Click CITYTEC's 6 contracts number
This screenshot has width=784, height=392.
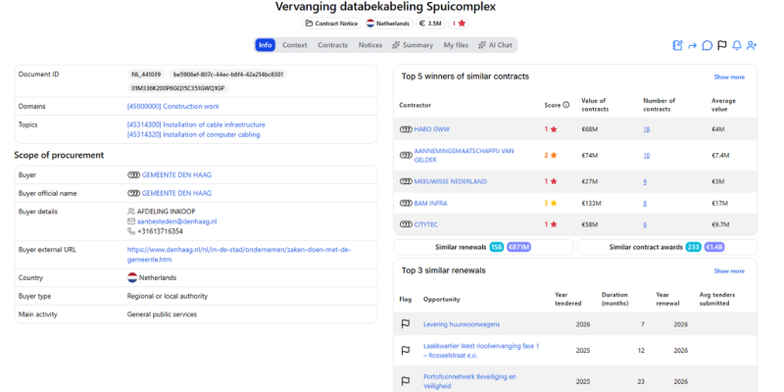(x=645, y=224)
